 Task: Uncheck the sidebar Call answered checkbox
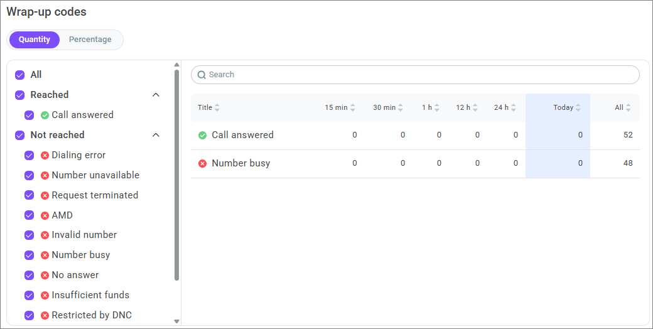coord(29,115)
